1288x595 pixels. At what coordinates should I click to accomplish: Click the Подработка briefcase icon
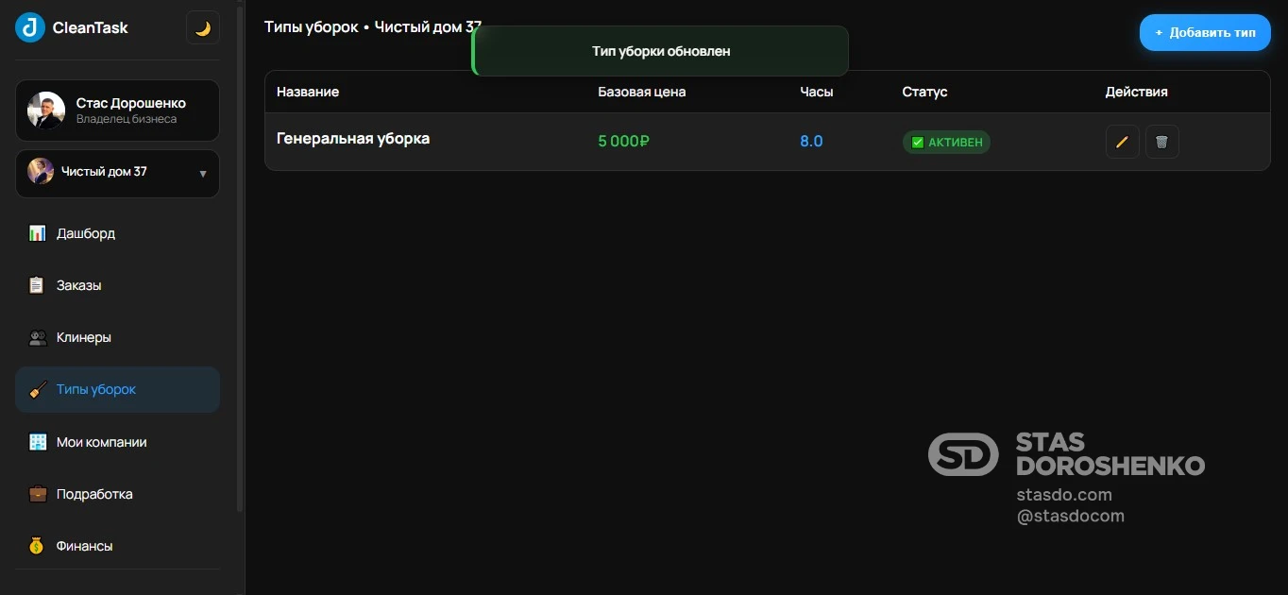(x=37, y=494)
